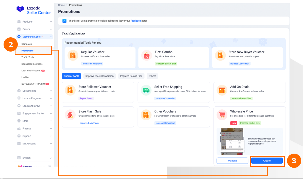Click the Improve Conversion tag on Store Flash Sale
Viewport: 303px width, 179px height.
[89, 123]
